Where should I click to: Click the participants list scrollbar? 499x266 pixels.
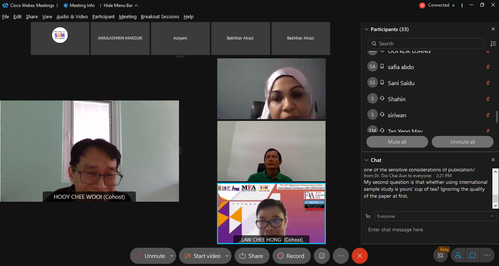[496, 117]
